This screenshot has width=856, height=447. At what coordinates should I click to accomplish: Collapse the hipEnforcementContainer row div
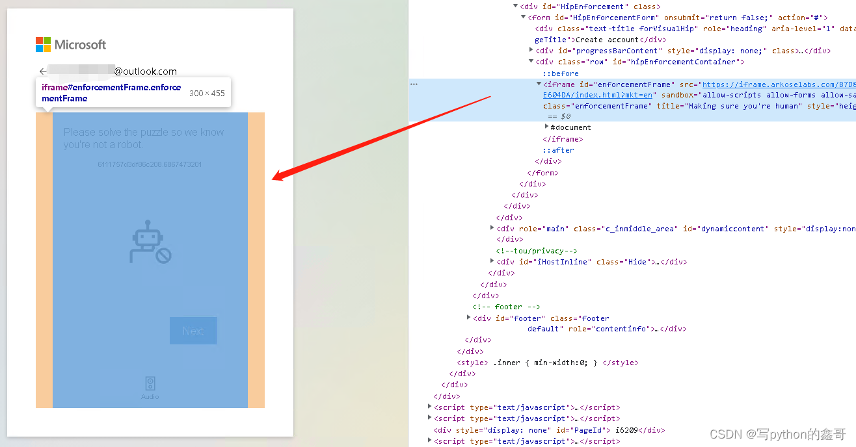531,62
